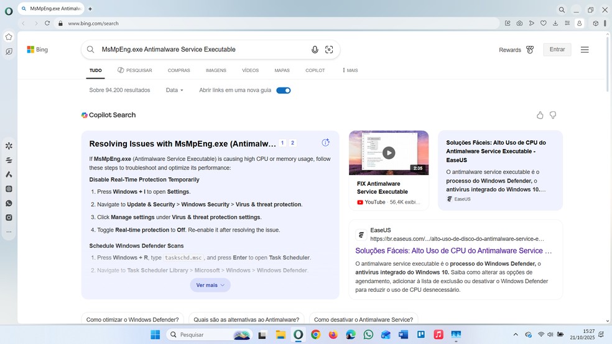The width and height of the screenshot is (612, 344).
Task: Go to the Bing logo homepage
Action: [x=37, y=50]
